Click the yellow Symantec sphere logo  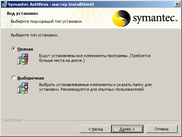121,18
